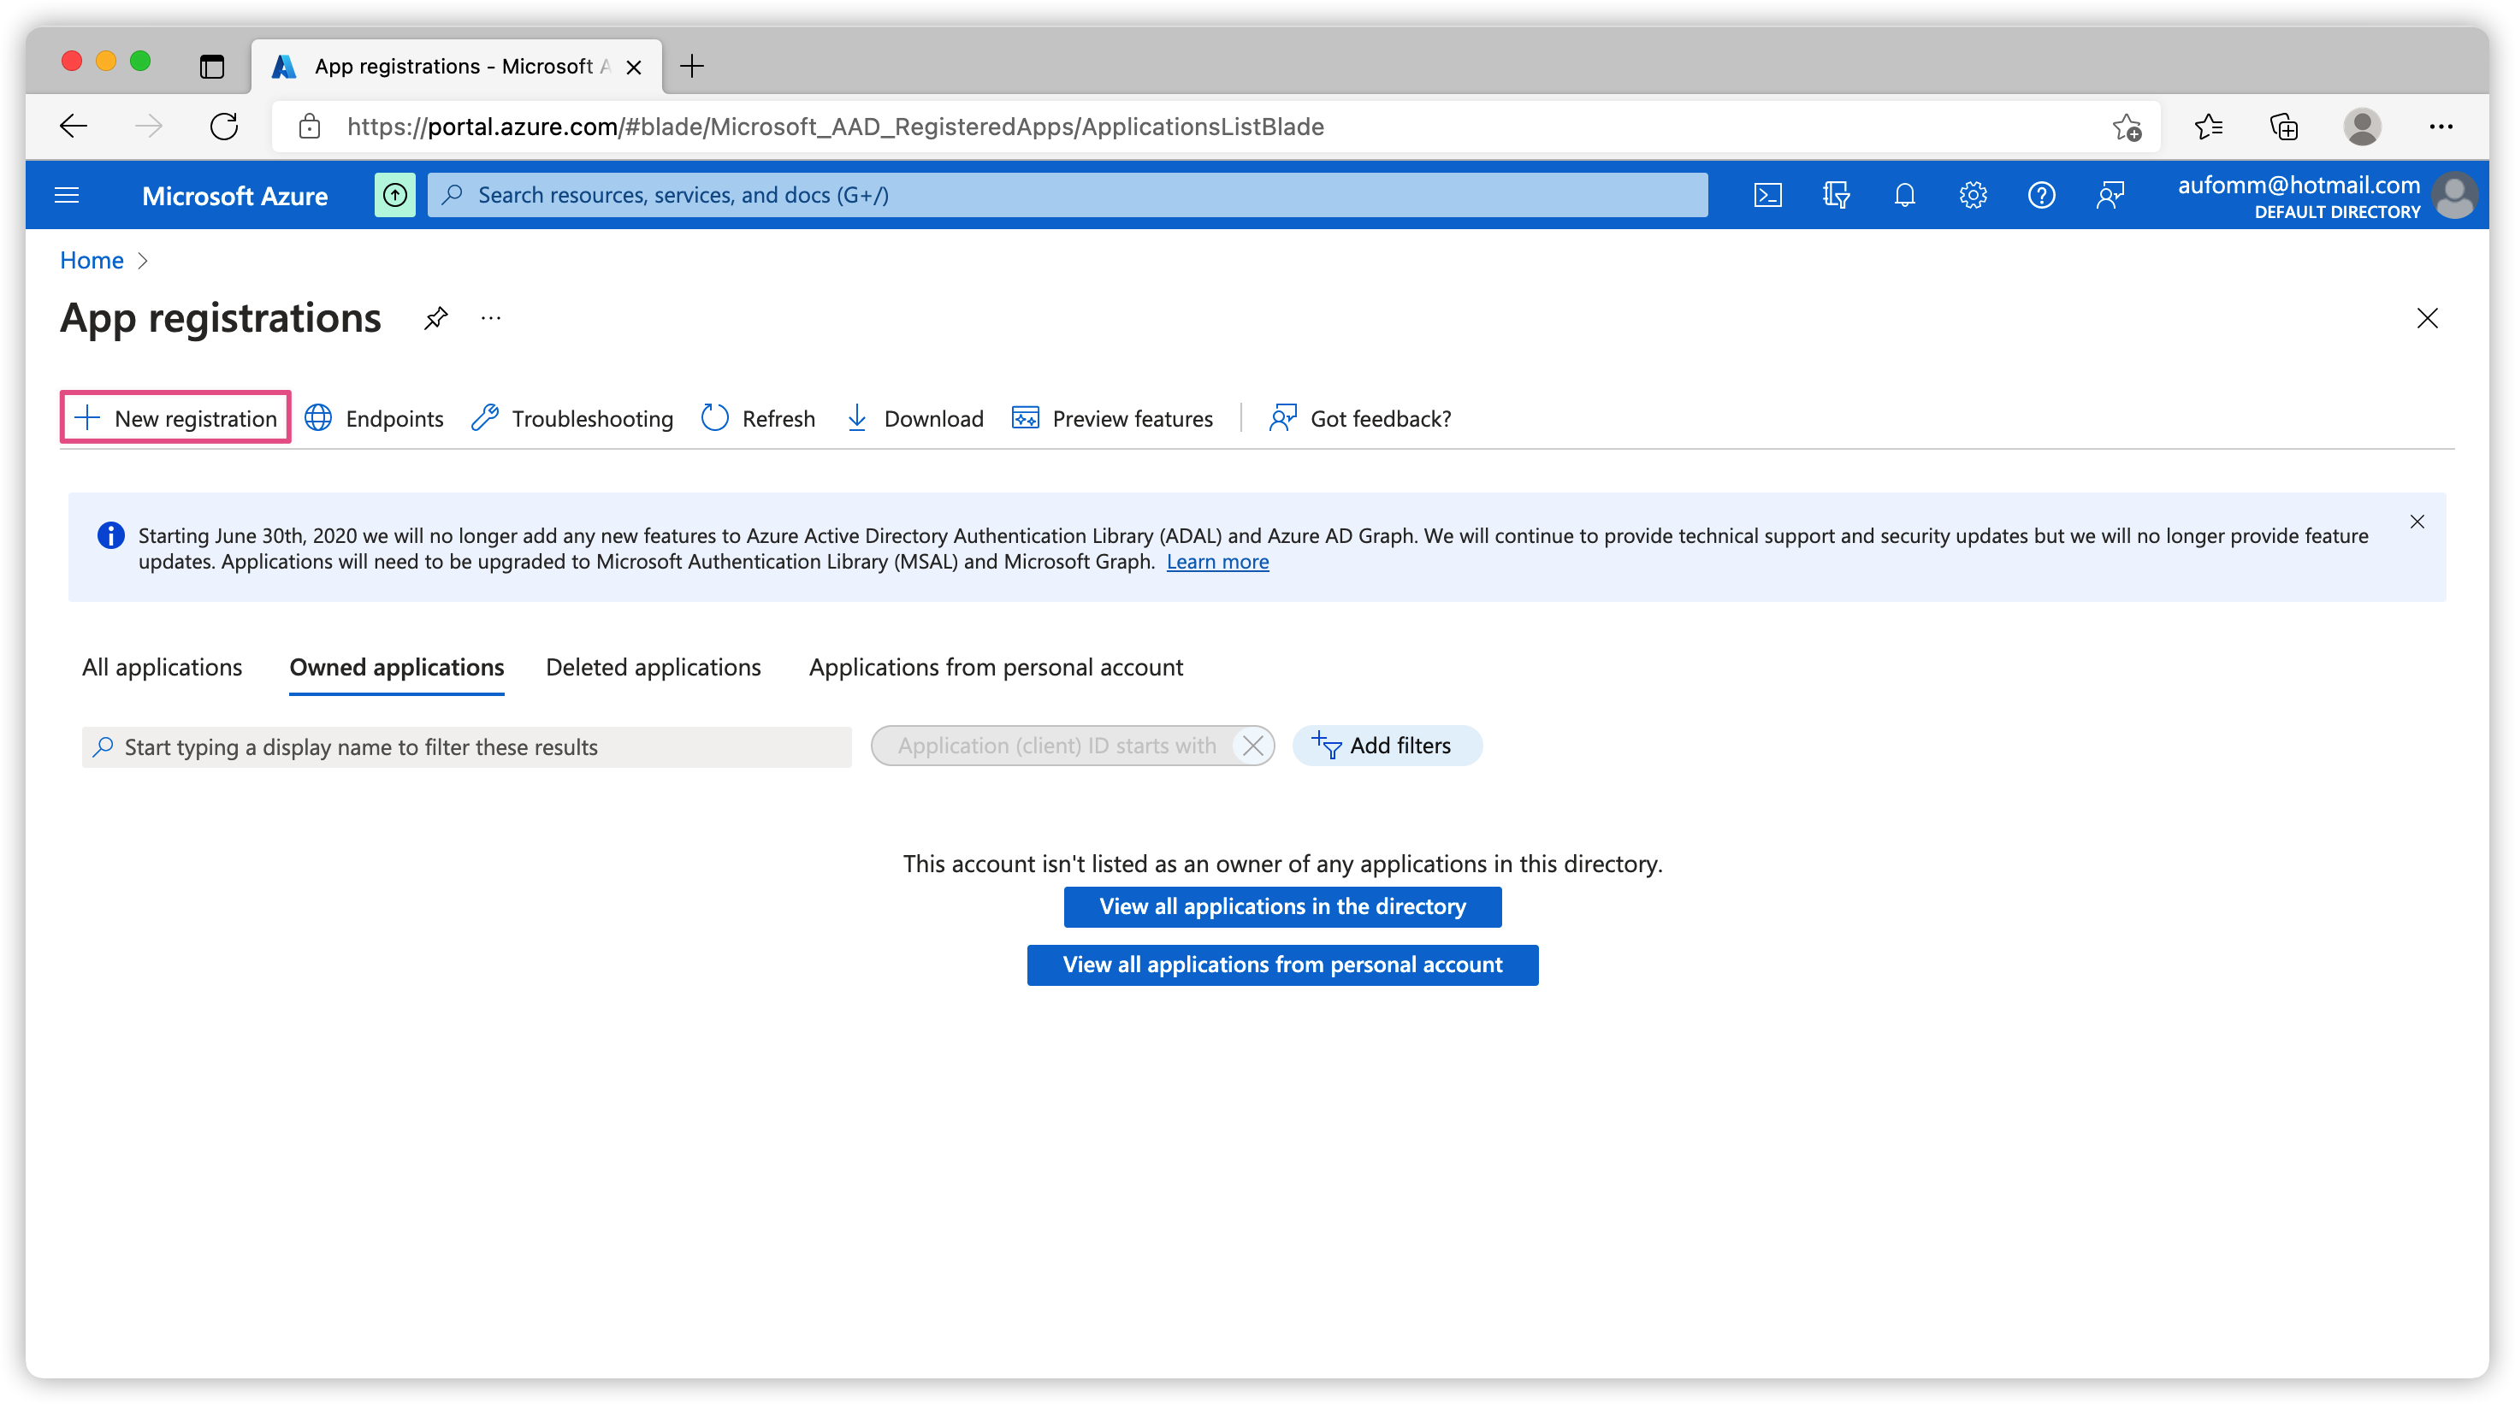Open the portal settings gear
The image size is (2515, 1404).
click(x=1972, y=195)
